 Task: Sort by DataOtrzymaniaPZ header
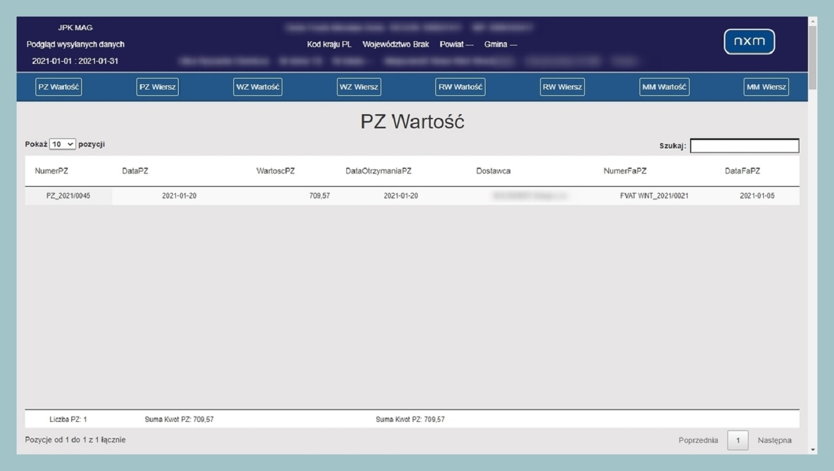click(x=378, y=171)
